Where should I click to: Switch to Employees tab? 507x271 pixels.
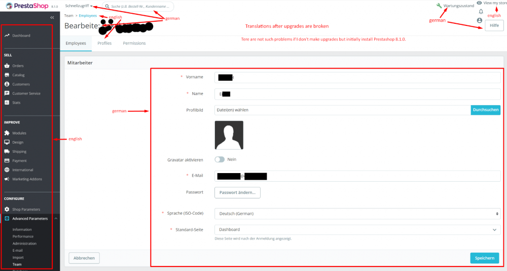[x=76, y=43]
